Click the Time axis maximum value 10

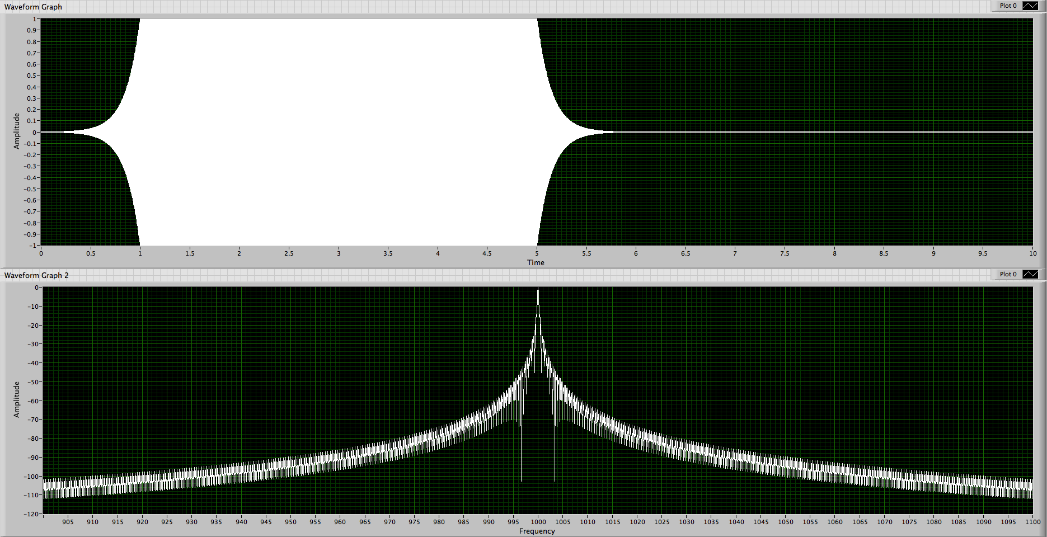(1032, 253)
